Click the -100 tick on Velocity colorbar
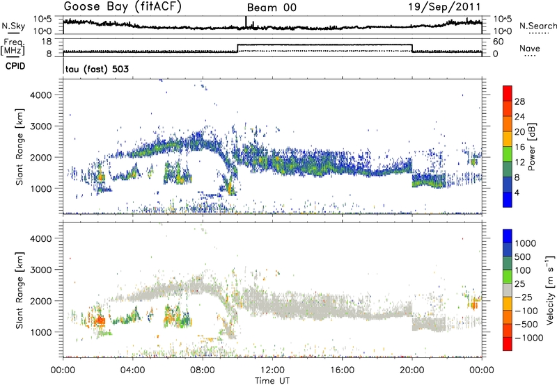Viewport: 557px width, 385px height. [526, 311]
